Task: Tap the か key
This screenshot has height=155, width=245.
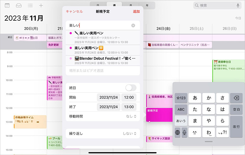Action: click(x=209, y=98)
